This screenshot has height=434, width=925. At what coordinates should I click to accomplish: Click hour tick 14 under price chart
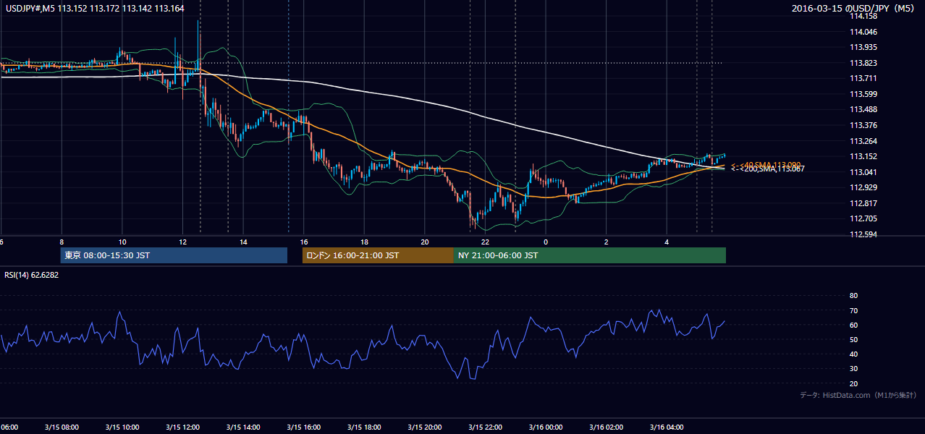coord(243,242)
